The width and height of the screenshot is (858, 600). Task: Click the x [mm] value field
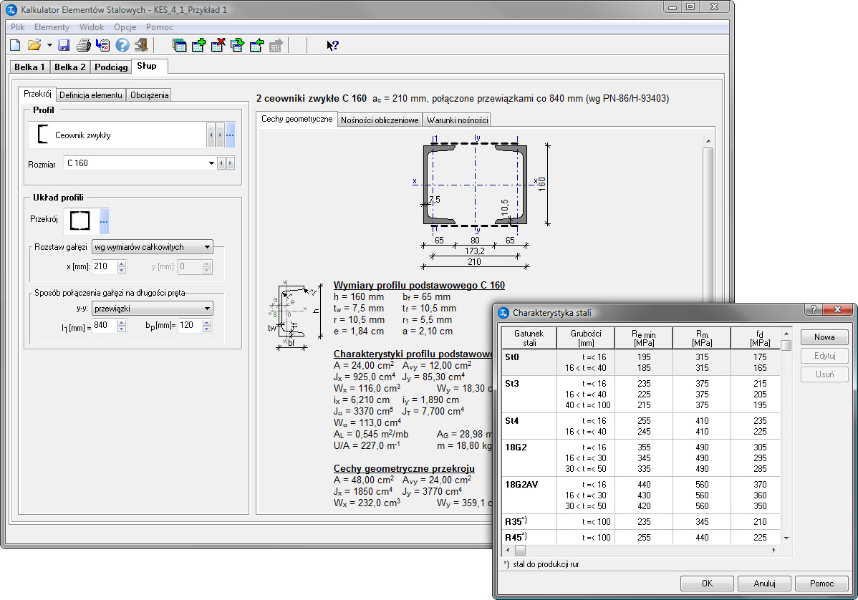click(x=103, y=267)
